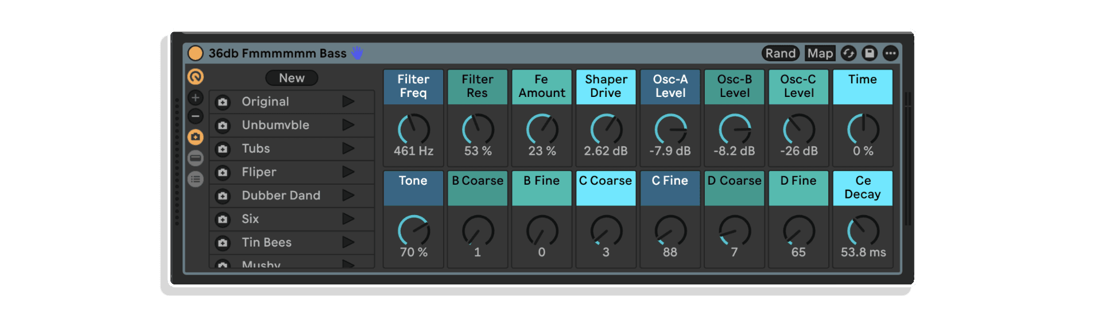The height and width of the screenshot is (316, 1102).
Task: Click the 2.62 dB value field
Action: pyautogui.click(x=606, y=151)
